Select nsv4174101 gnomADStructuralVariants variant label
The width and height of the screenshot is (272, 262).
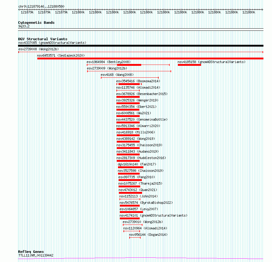[x=153, y=215]
